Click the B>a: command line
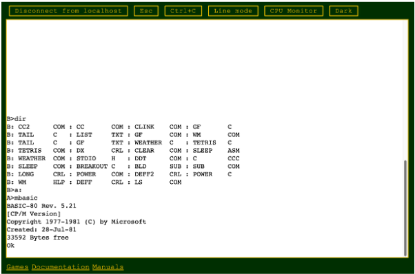 pyautogui.click(x=14, y=190)
